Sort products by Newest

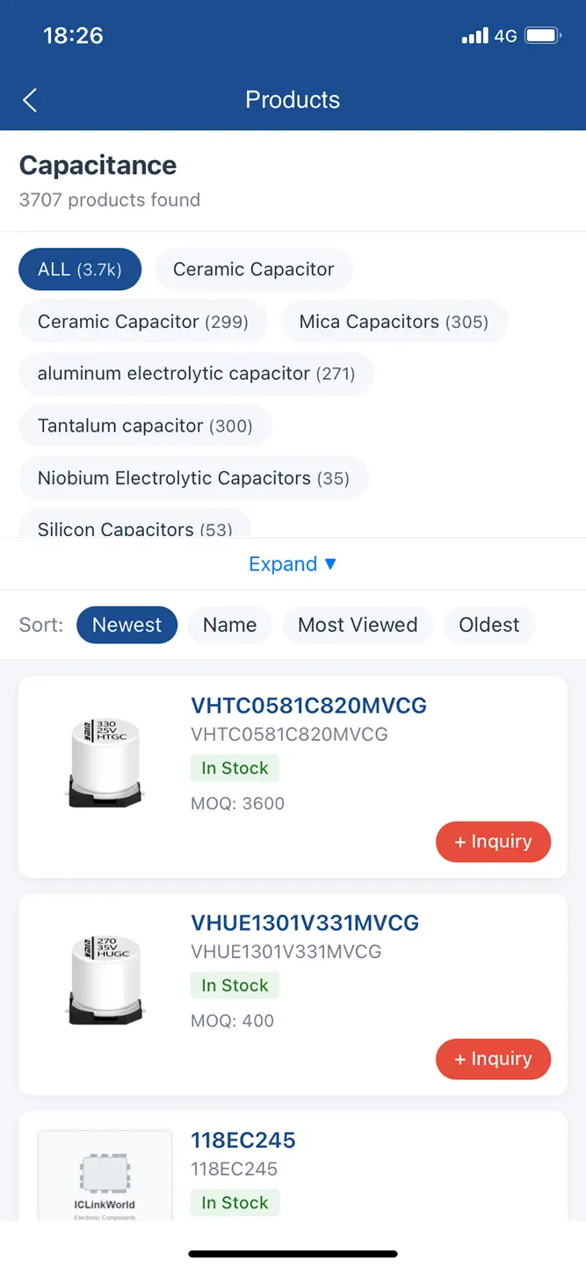click(x=127, y=625)
